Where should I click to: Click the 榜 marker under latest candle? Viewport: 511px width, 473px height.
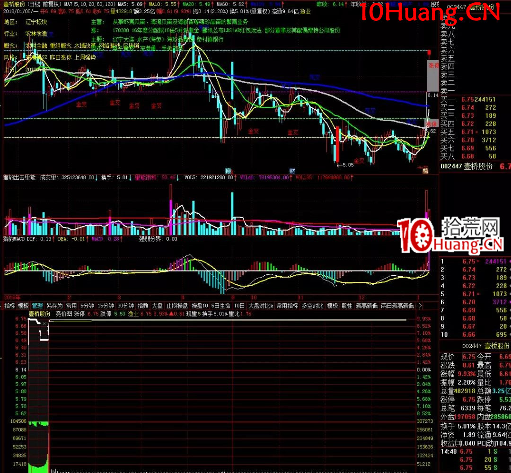pos(425,170)
